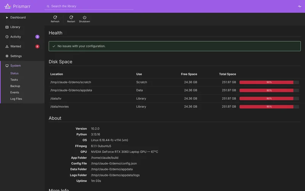Click the Shutdown power button
This screenshot has height=191, width=305.
point(84,19)
